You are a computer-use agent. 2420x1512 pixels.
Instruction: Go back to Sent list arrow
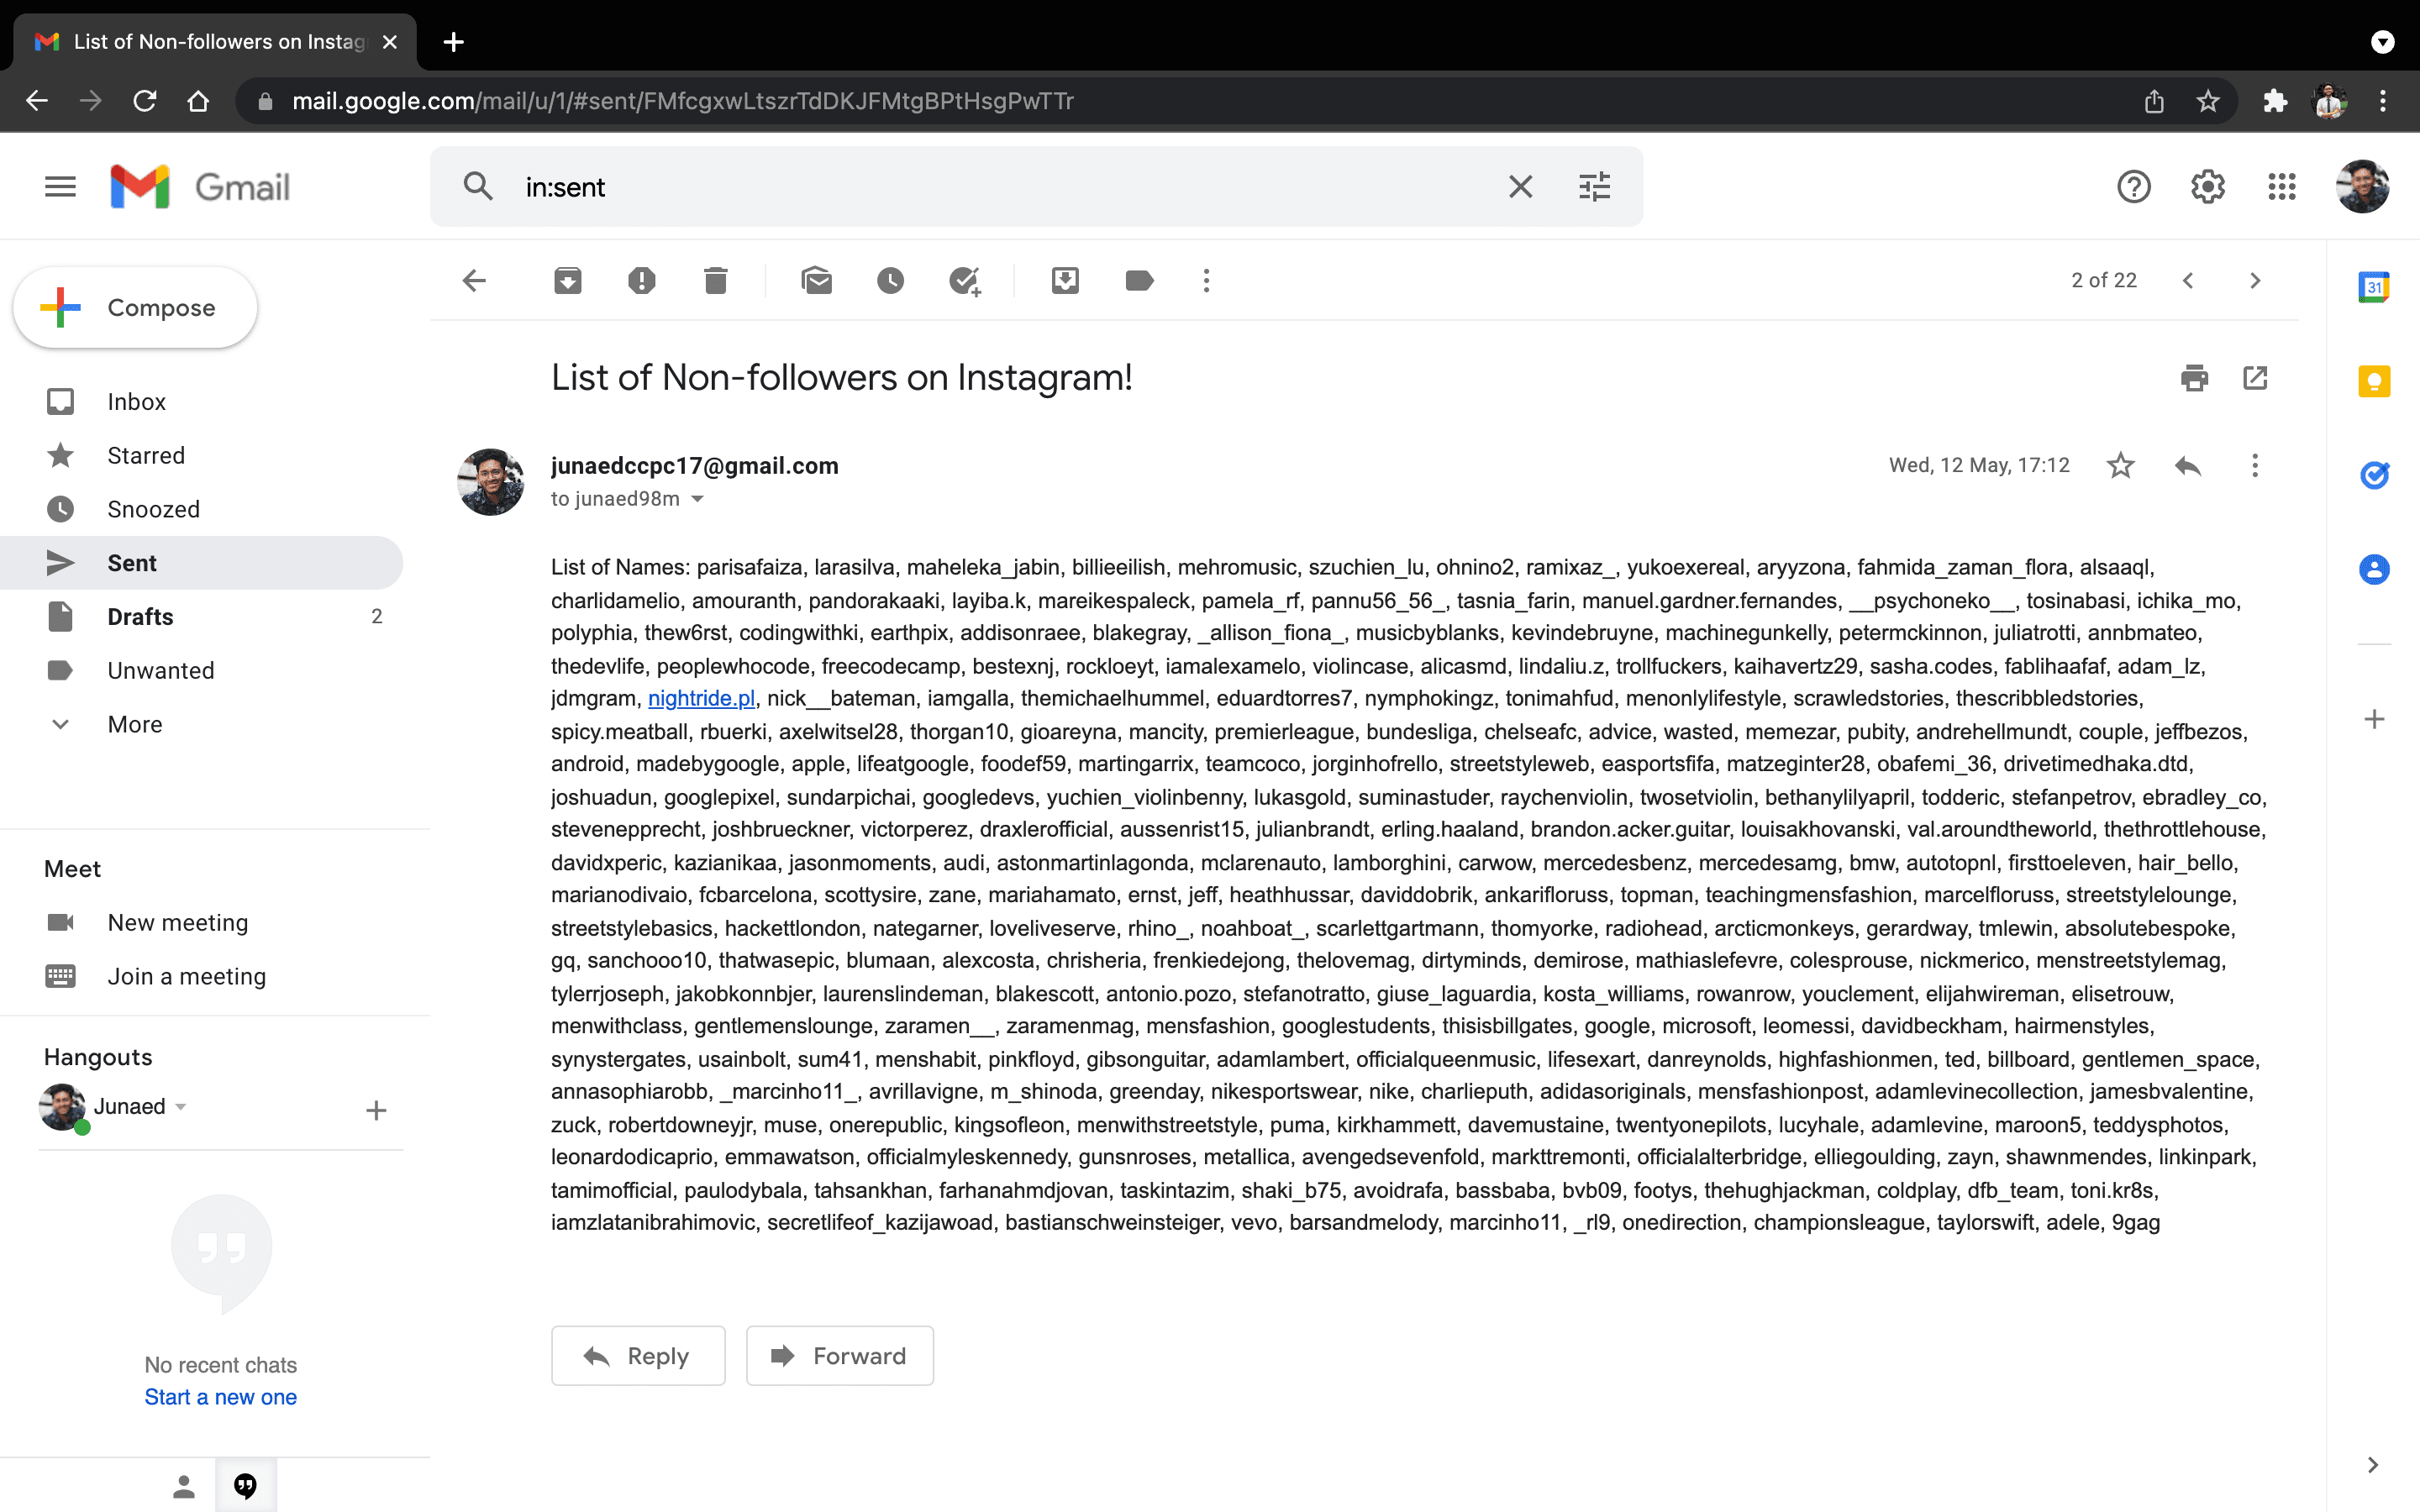(474, 281)
